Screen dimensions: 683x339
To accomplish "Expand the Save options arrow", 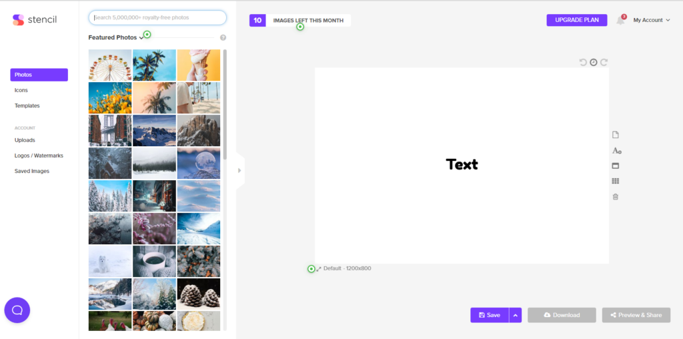I will (515, 315).
